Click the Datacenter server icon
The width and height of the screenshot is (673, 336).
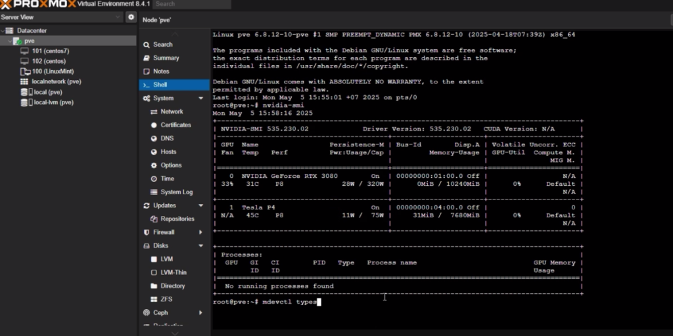[9, 31]
